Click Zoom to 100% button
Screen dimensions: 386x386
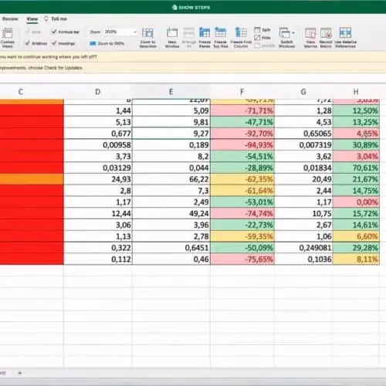[x=107, y=43]
